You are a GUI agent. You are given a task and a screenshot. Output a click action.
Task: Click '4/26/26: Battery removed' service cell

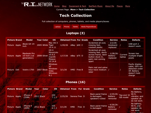(x=113, y=107)
